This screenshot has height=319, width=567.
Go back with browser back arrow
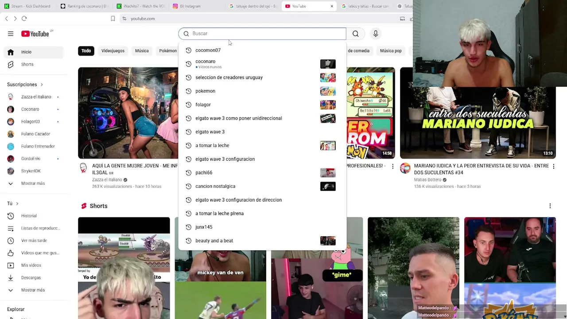[x=6, y=19]
